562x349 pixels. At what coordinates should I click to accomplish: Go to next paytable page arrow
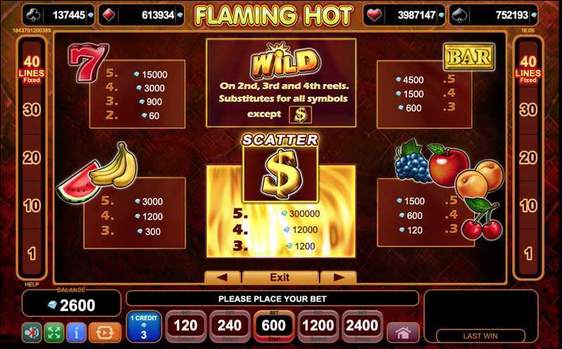(x=339, y=277)
